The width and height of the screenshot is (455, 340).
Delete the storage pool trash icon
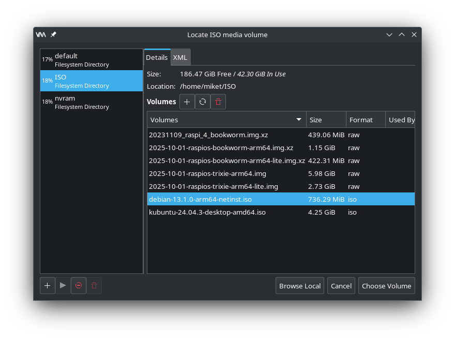(x=94, y=285)
